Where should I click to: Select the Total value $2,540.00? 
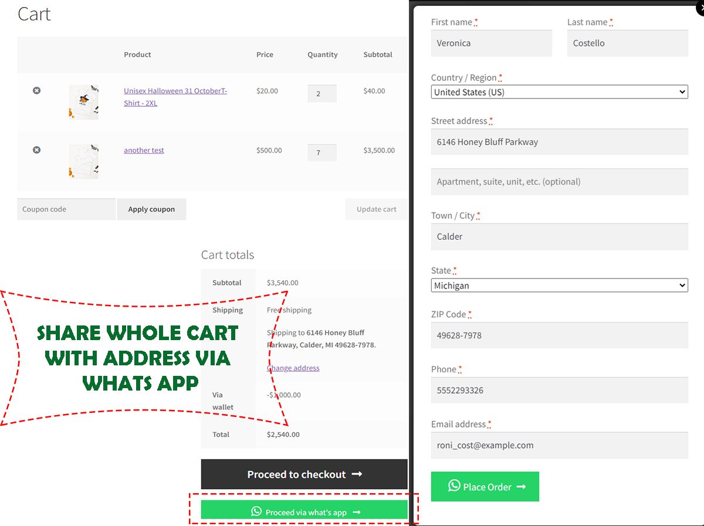(x=283, y=435)
